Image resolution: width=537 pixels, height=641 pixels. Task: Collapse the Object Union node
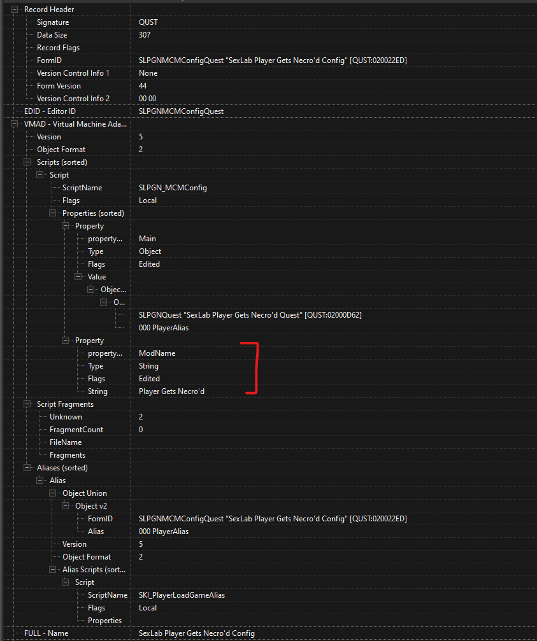(52, 493)
